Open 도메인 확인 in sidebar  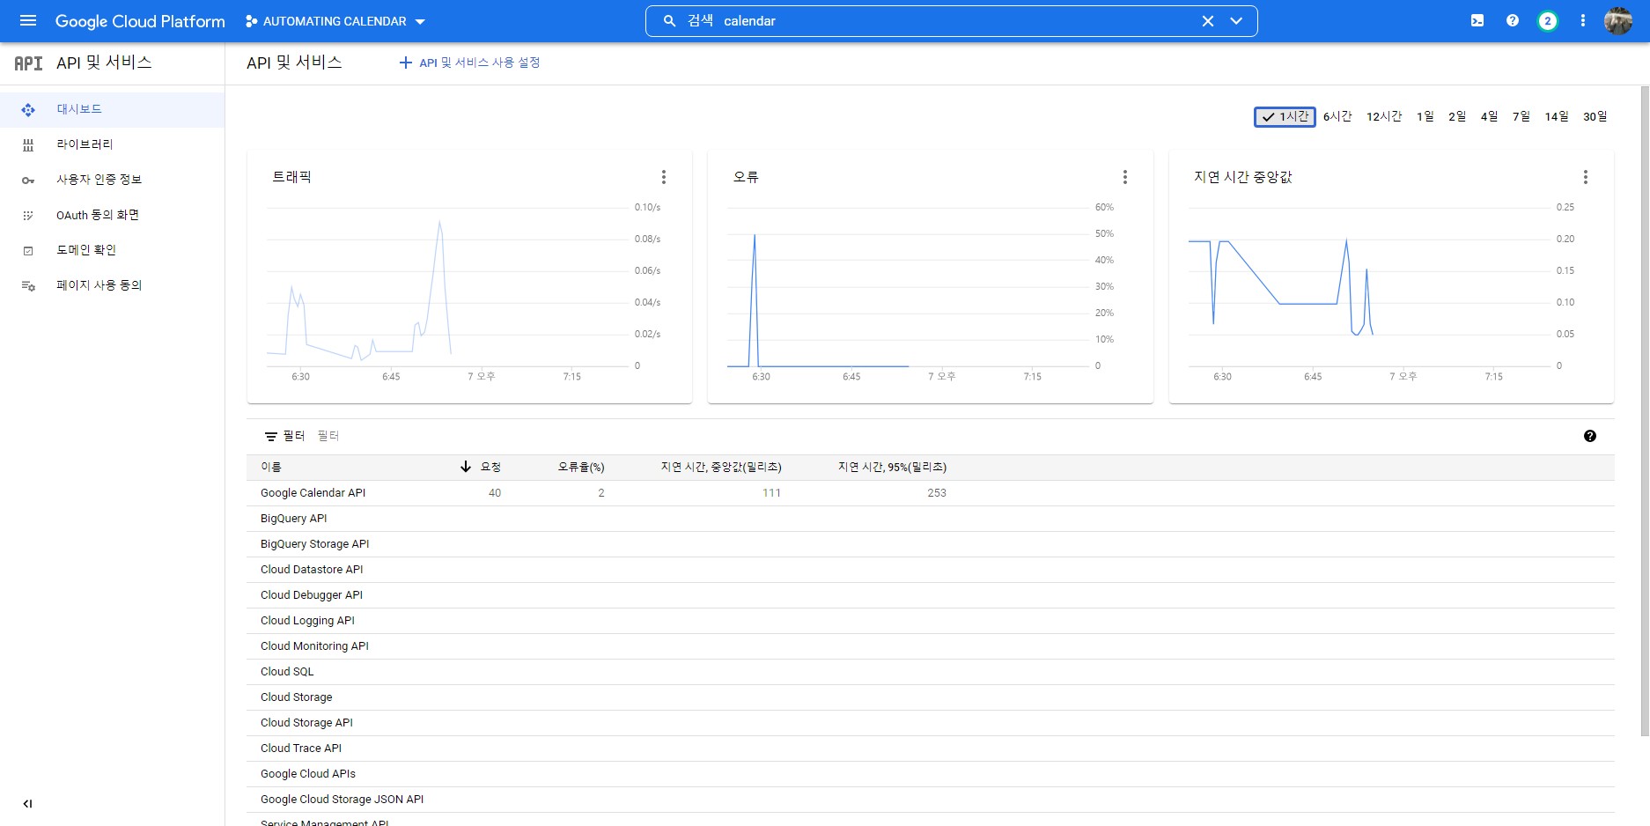(x=112, y=250)
